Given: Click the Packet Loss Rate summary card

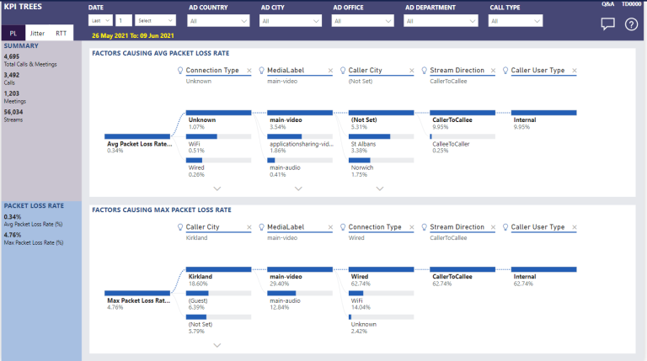Looking at the screenshot, I should [x=41, y=281].
